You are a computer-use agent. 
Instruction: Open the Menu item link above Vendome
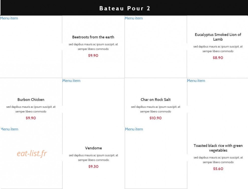pyautogui.click(x=71, y=81)
